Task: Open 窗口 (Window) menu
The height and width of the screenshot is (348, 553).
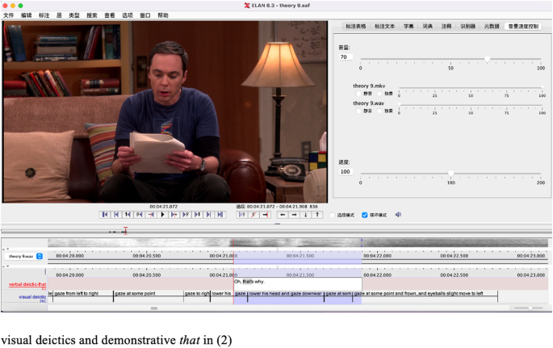Action: pyautogui.click(x=145, y=15)
